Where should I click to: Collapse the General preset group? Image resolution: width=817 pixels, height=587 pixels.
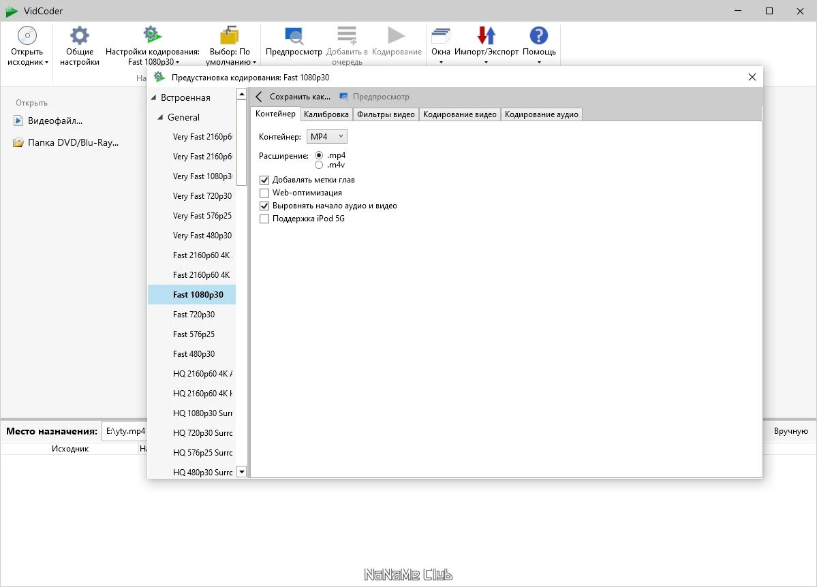coord(161,117)
